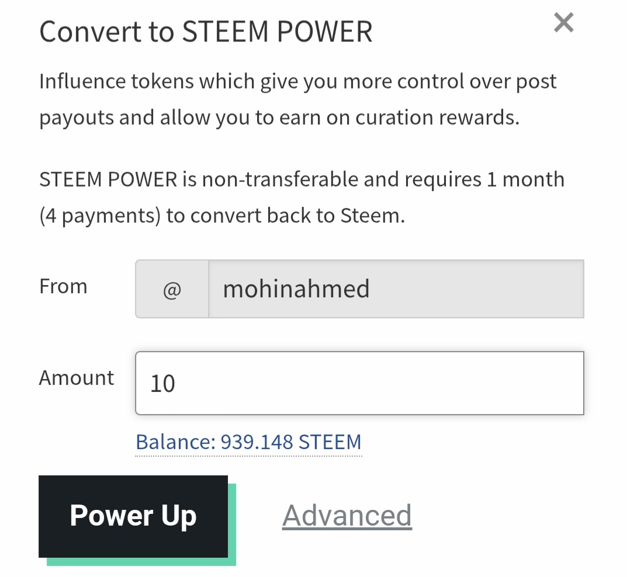Select the mohinahmed username field
This screenshot has width=627, height=577.
pos(396,289)
